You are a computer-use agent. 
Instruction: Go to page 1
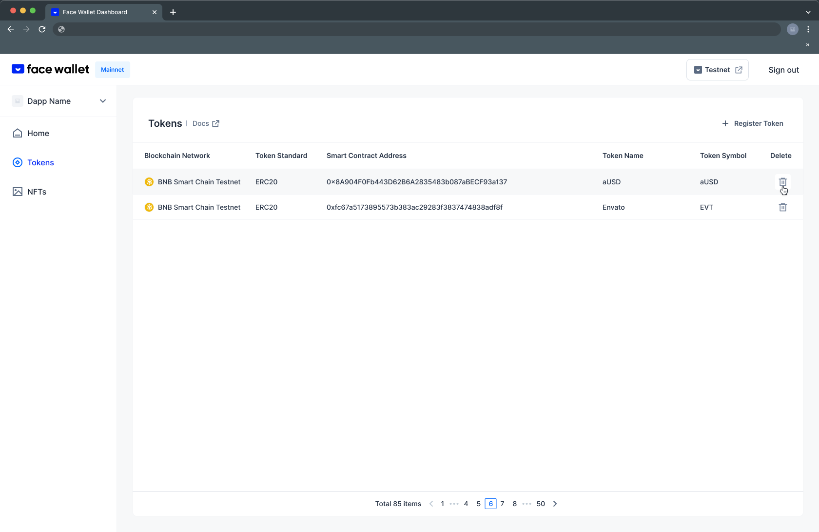click(442, 504)
